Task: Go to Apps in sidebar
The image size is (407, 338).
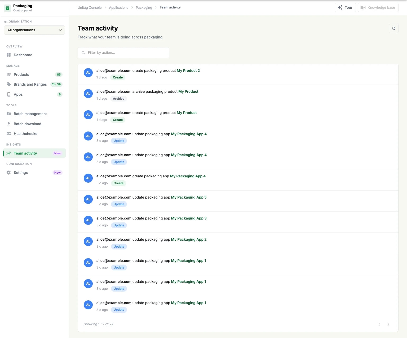Action: pyautogui.click(x=34, y=94)
